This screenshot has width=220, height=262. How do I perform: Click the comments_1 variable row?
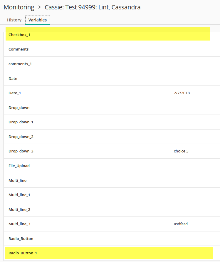coord(112,64)
